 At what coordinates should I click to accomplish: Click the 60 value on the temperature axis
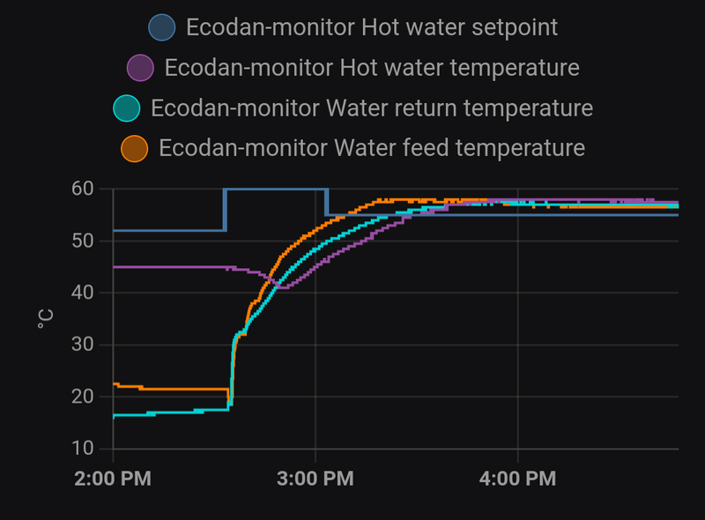tap(82, 189)
